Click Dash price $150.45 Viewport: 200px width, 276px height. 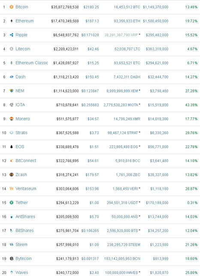[x=92, y=77]
